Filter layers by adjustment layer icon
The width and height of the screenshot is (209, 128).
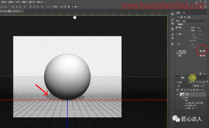coord(194,82)
